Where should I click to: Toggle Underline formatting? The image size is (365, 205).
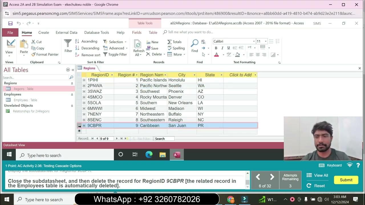pyautogui.click(x=228, y=48)
